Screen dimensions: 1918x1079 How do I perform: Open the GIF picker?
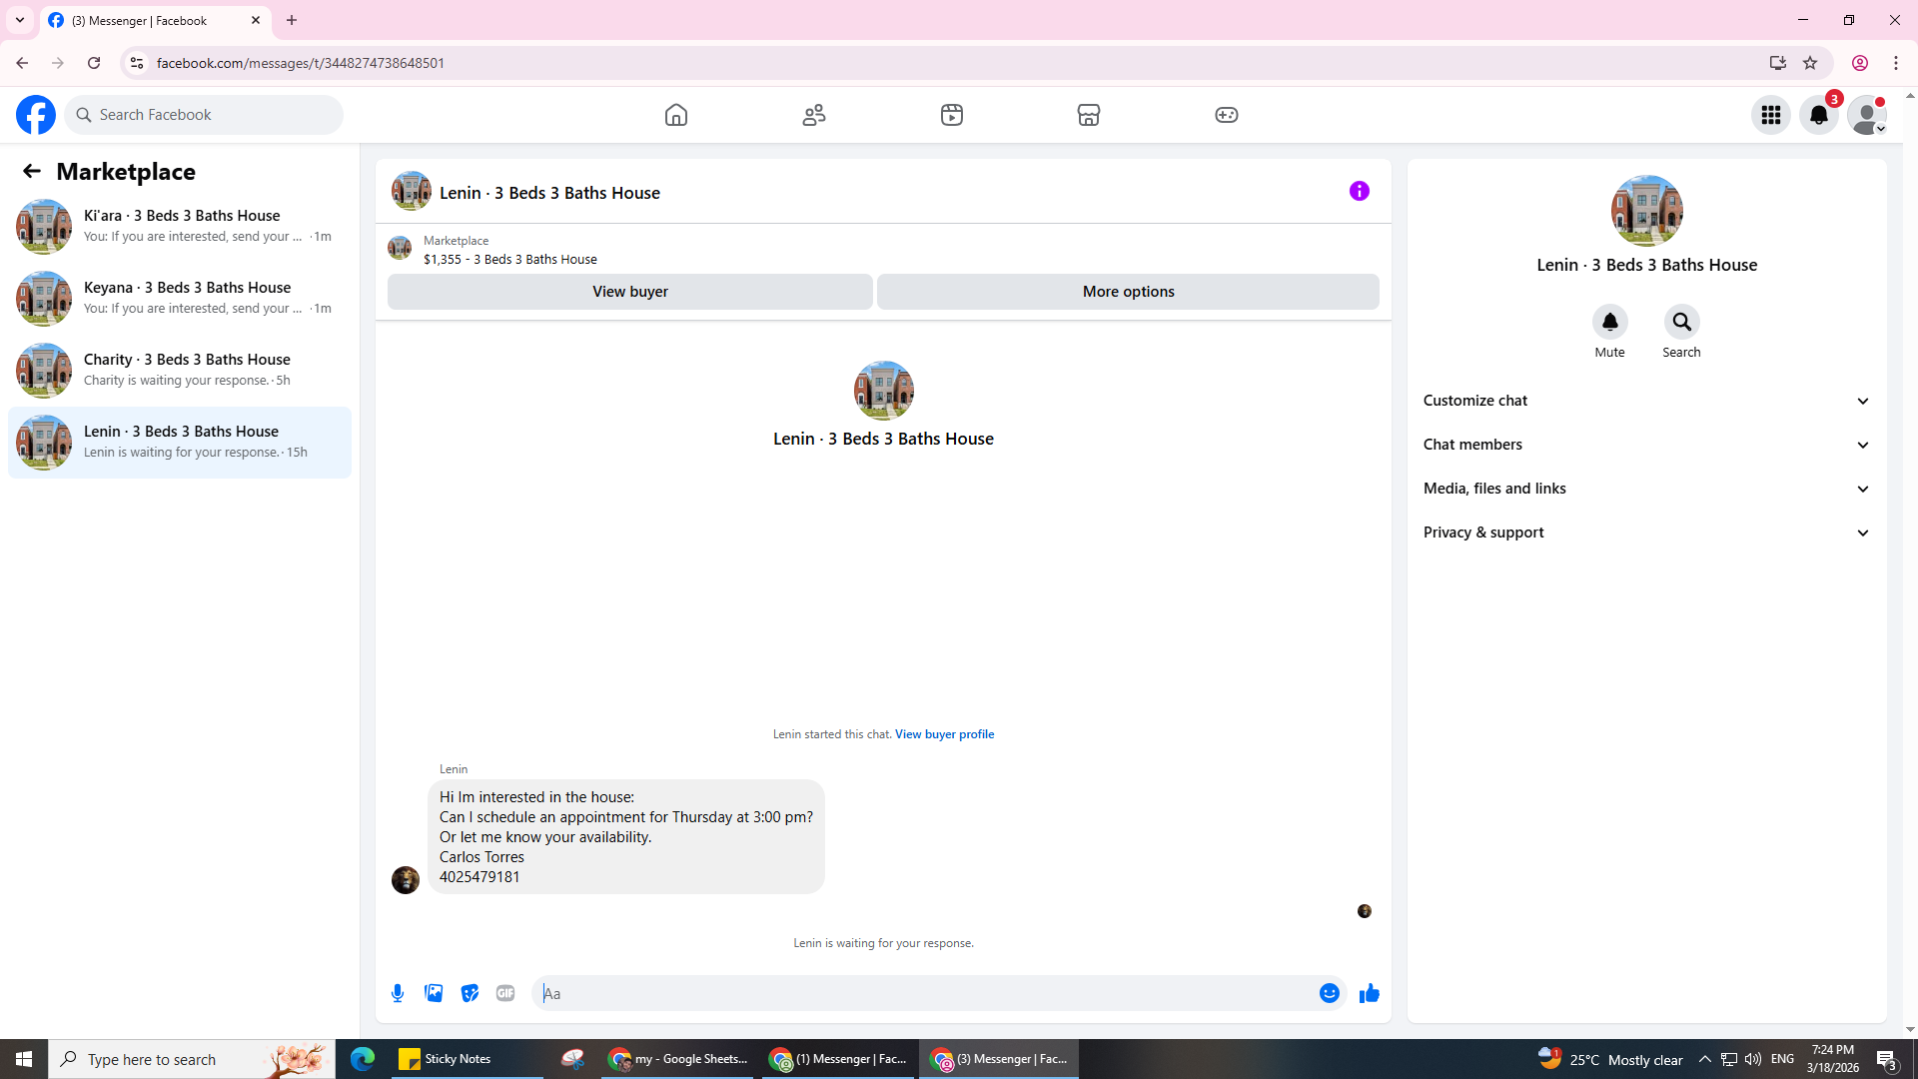click(x=505, y=993)
